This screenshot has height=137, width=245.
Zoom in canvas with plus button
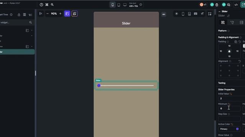pos(60,14)
